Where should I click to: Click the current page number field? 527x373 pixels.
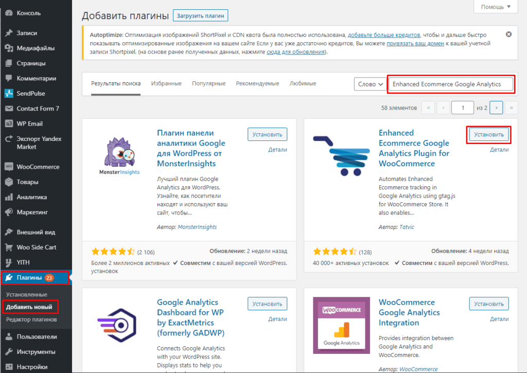click(463, 108)
